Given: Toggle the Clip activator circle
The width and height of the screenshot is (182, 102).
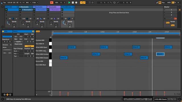Looking at the screenshot, I should (x=3, y=31).
